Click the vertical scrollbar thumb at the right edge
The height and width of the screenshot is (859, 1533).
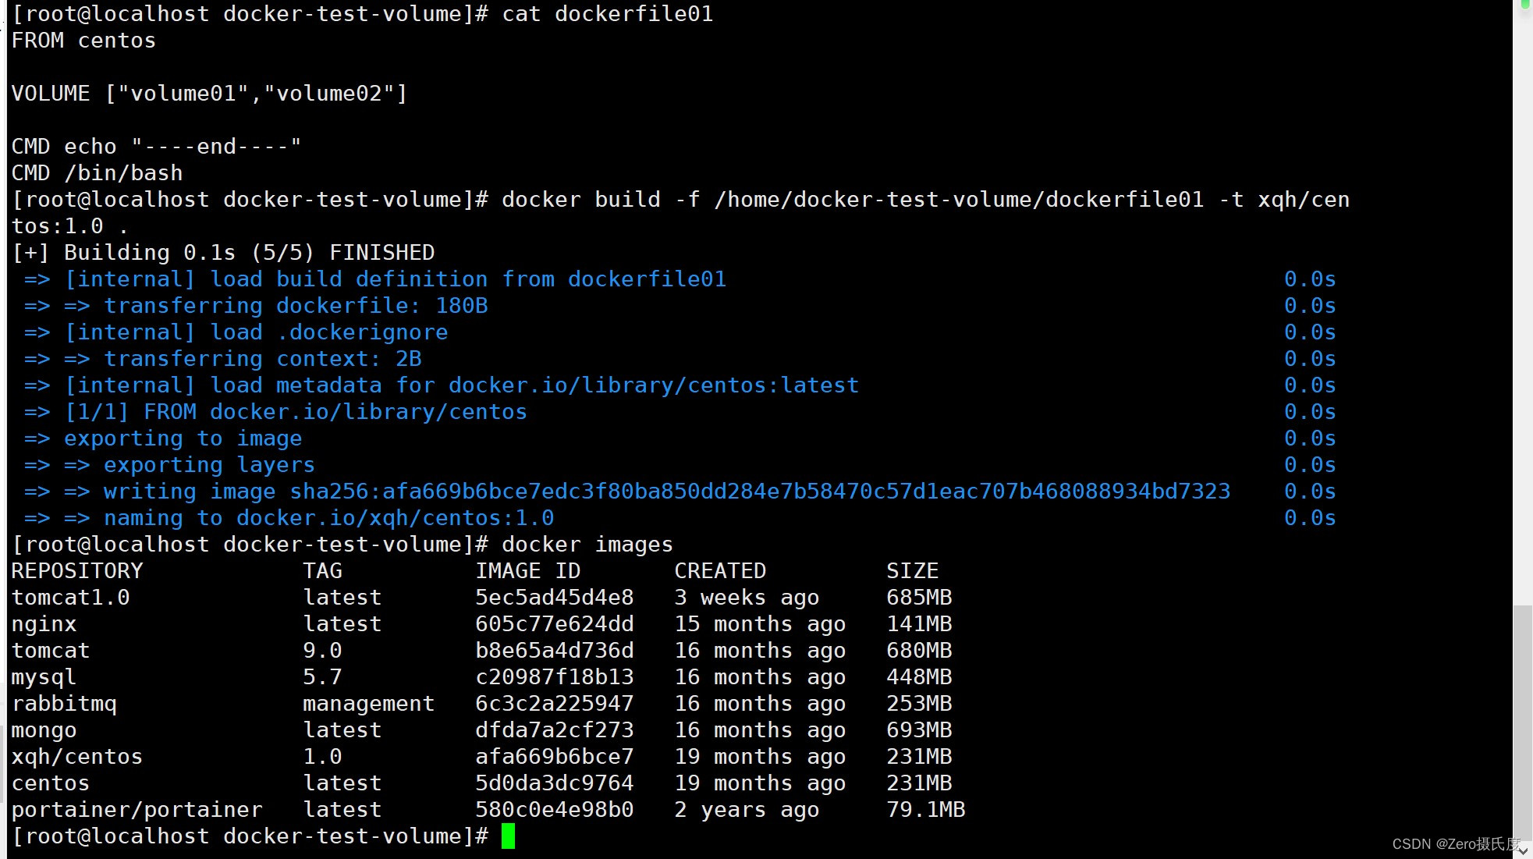(x=1522, y=722)
